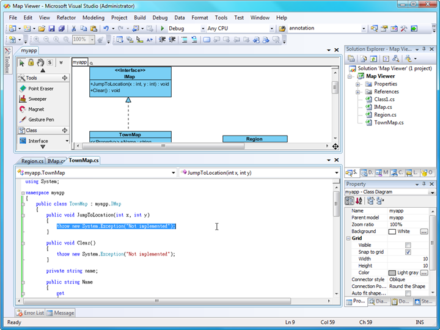Click the Save icon in toolbar
Viewport: 440px width, 330px height.
point(51,28)
